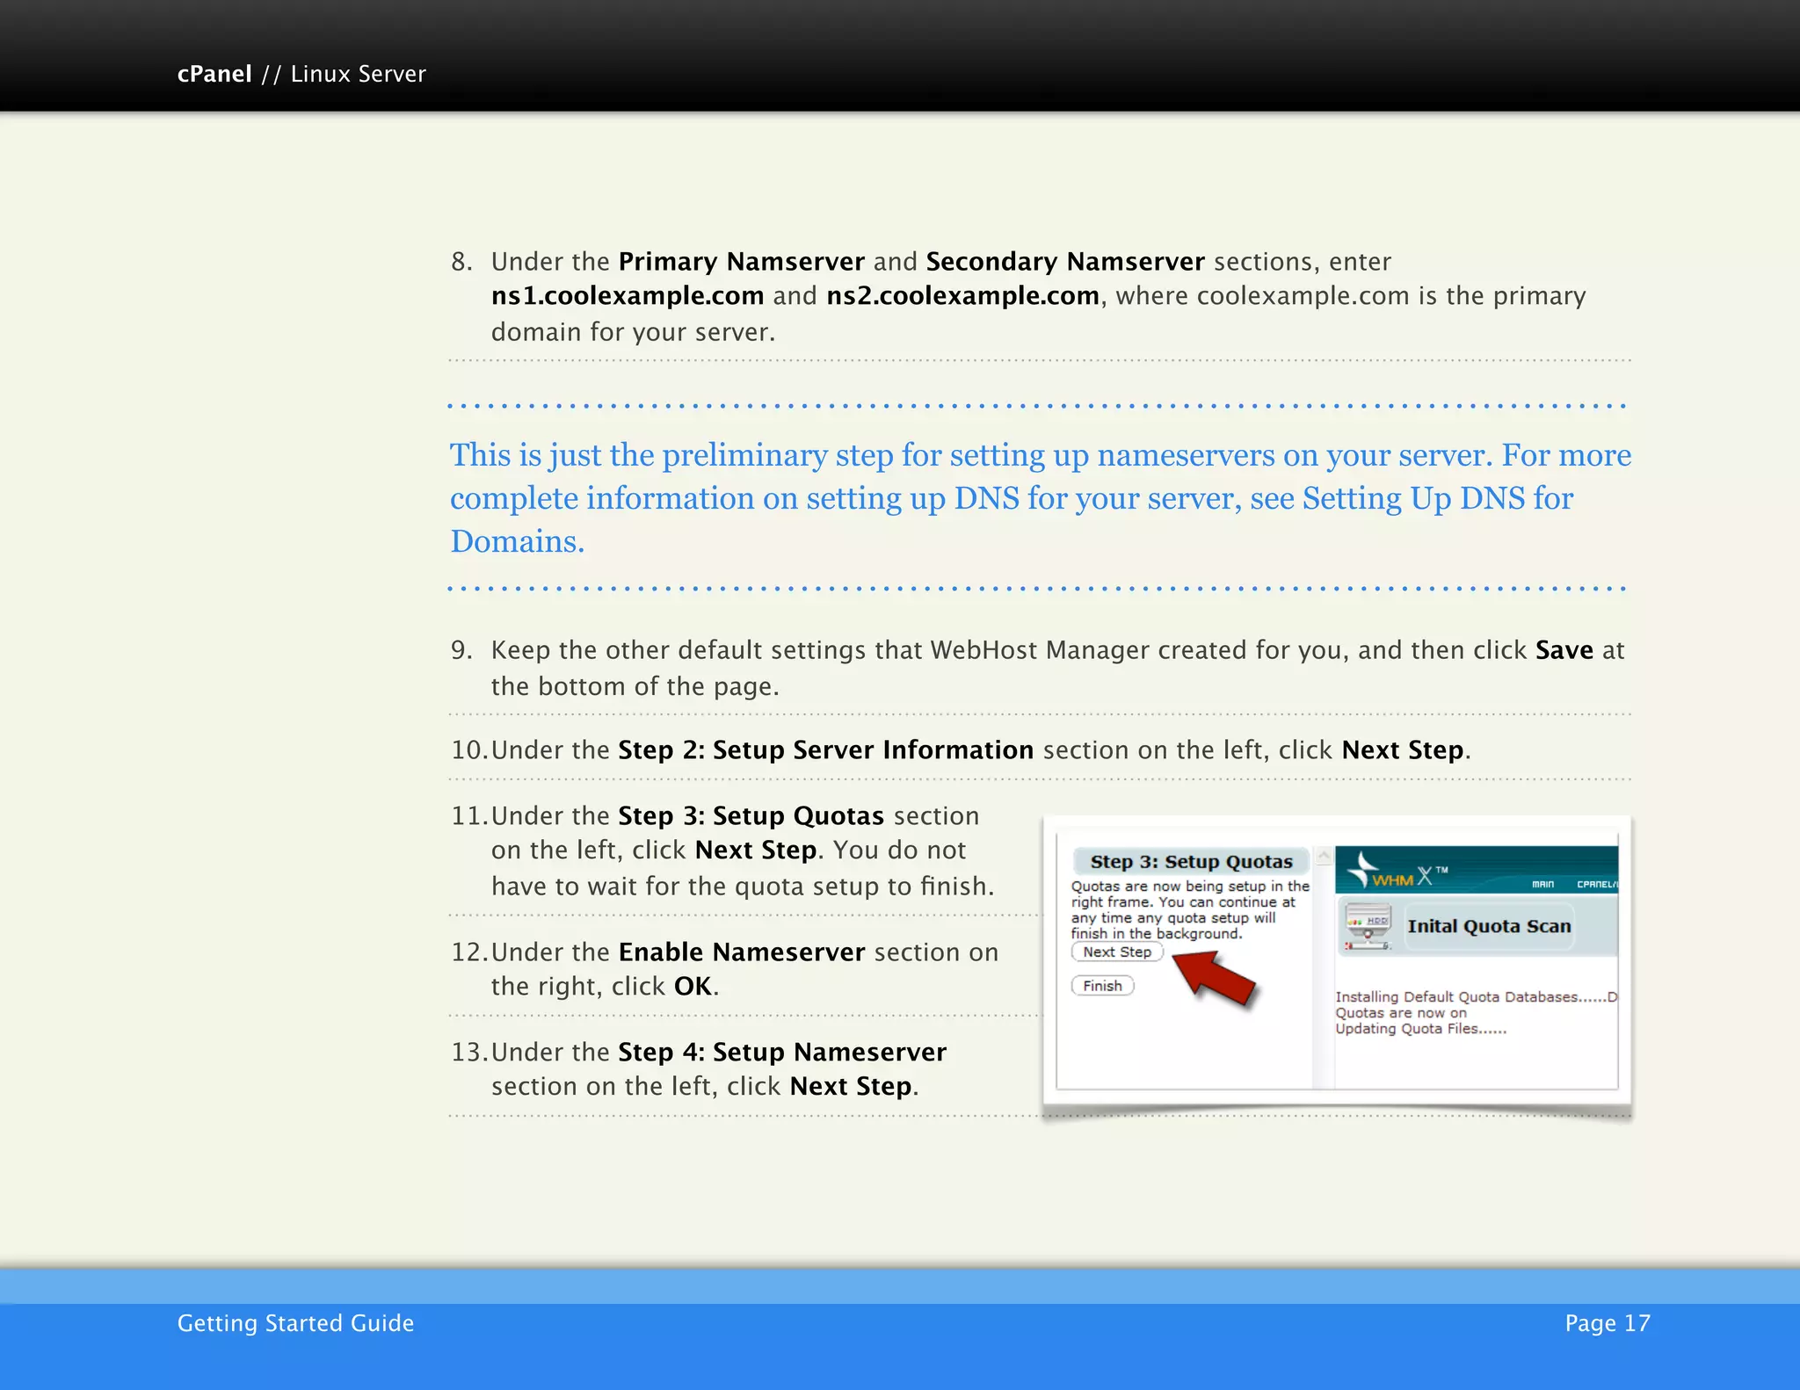Image resolution: width=1800 pixels, height=1390 pixels.
Task: Click the 'Step 3: Setup Quotas' heading
Action: [1191, 862]
